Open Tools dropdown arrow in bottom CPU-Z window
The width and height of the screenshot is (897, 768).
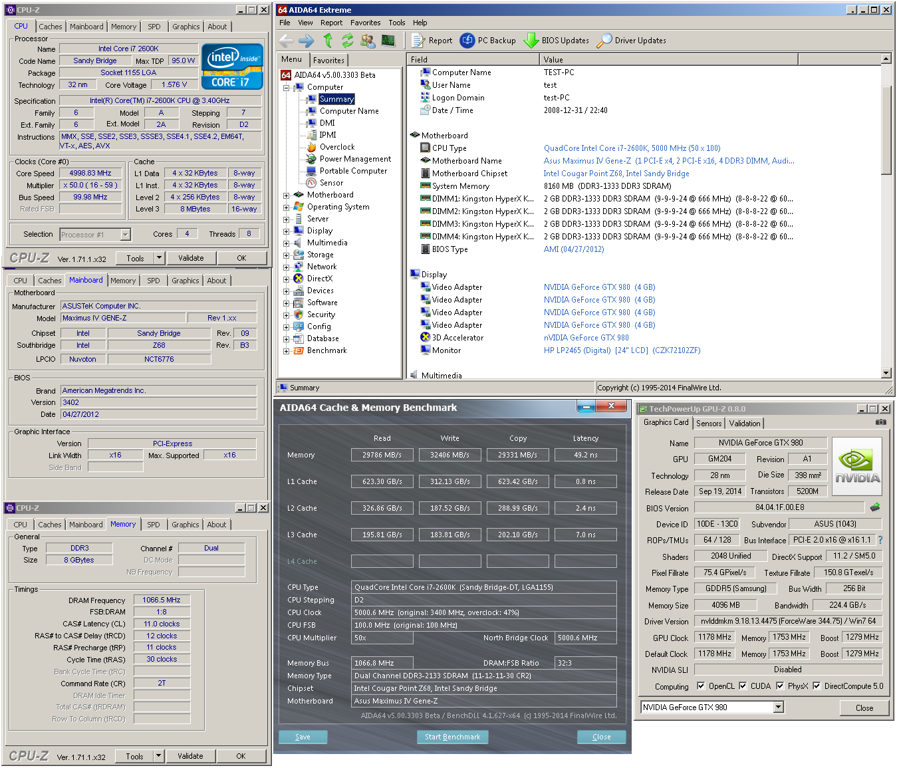(x=158, y=756)
